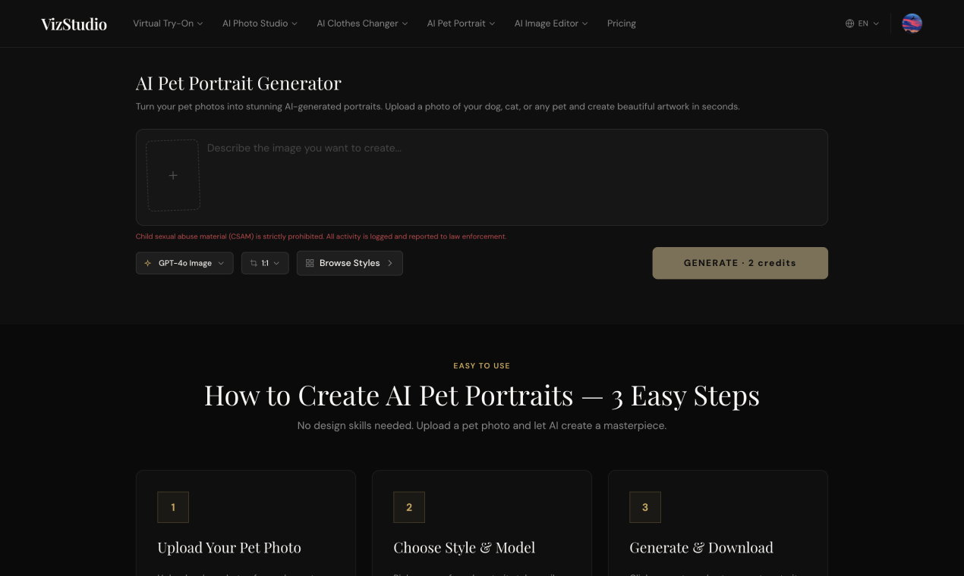Screen dimensions: 964x576
Task: Open the 1:1 aspect ratio dropdown
Action: click(x=265, y=263)
